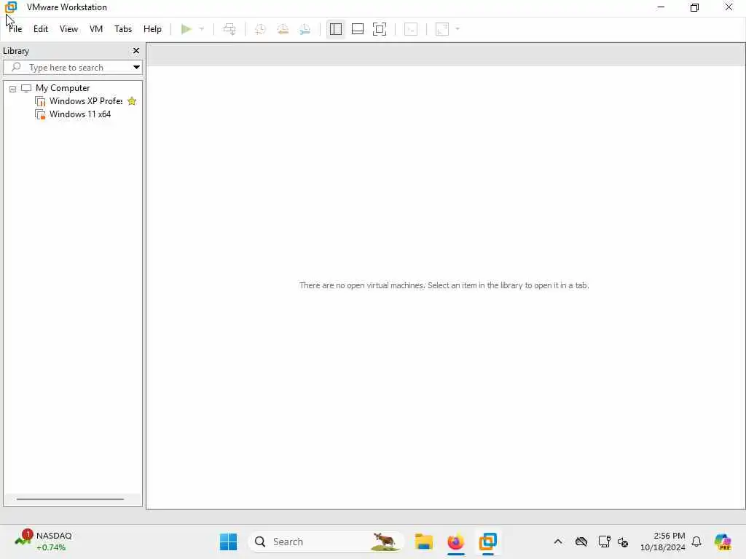Collapse the My Computer tree node

pyautogui.click(x=13, y=88)
